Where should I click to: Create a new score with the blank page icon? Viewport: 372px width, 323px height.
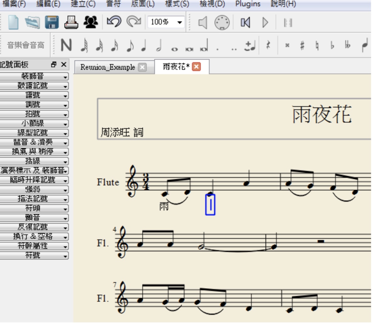click(x=13, y=22)
